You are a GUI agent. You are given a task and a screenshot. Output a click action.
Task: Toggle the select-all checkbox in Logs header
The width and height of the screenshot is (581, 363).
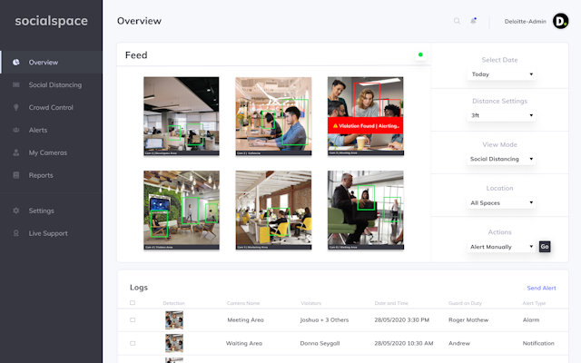click(133, 303)
